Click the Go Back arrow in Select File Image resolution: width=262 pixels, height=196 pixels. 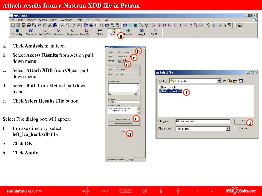click(x=224, y=81)
